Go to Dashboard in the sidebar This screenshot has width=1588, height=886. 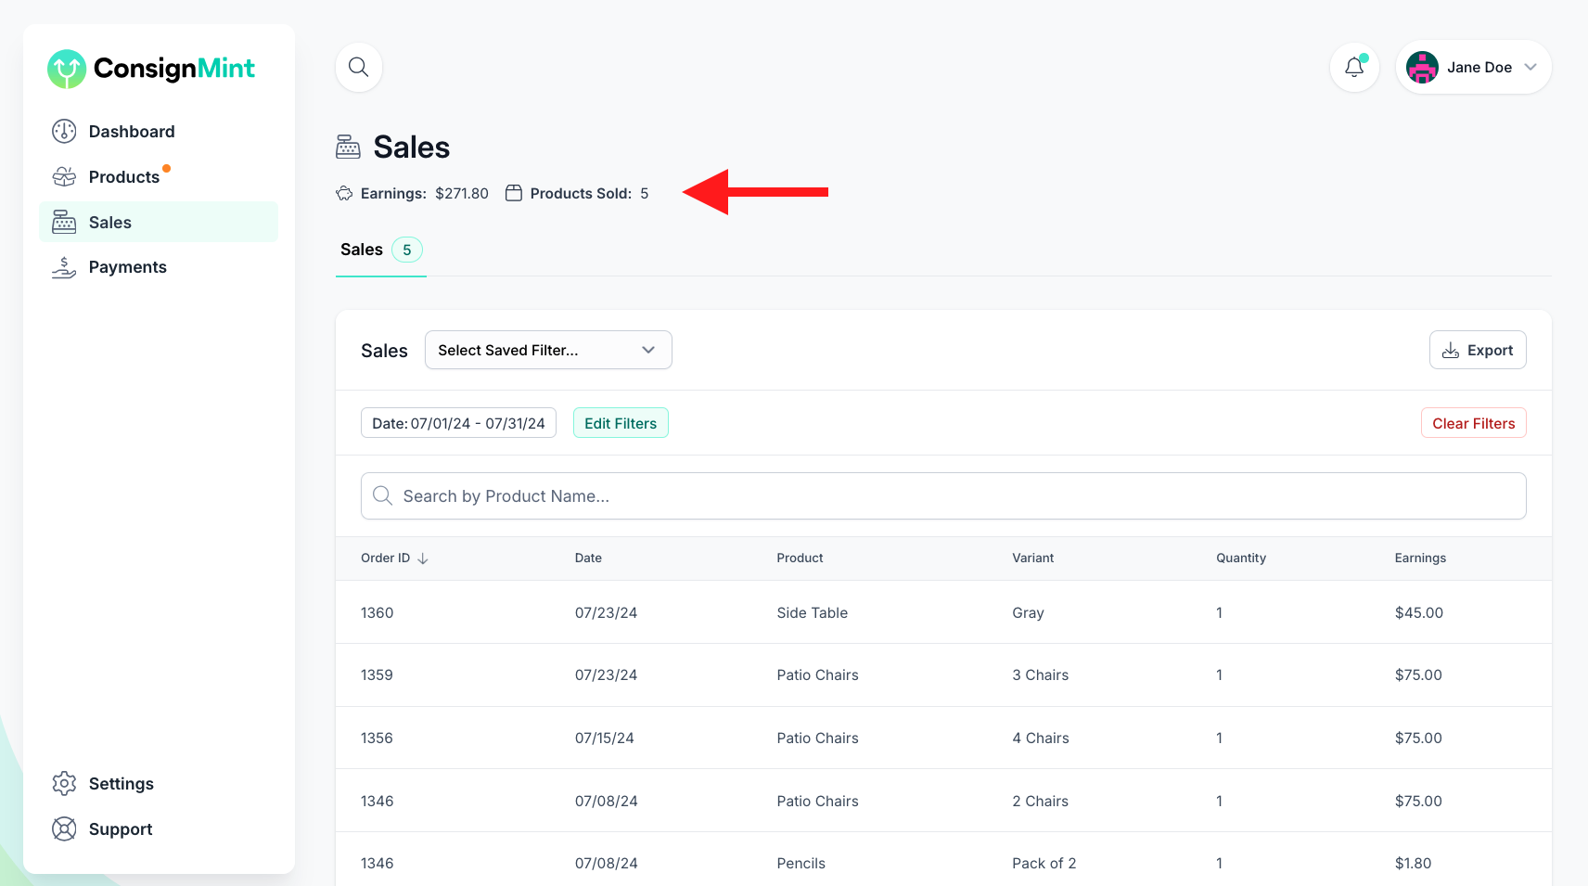click(159, 132)
